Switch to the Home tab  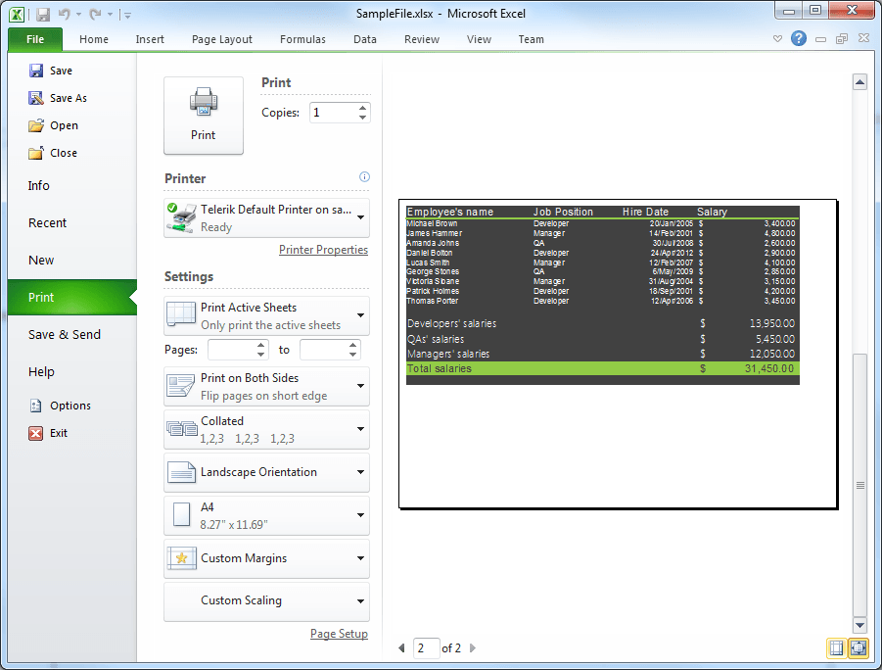coord(93,39)
